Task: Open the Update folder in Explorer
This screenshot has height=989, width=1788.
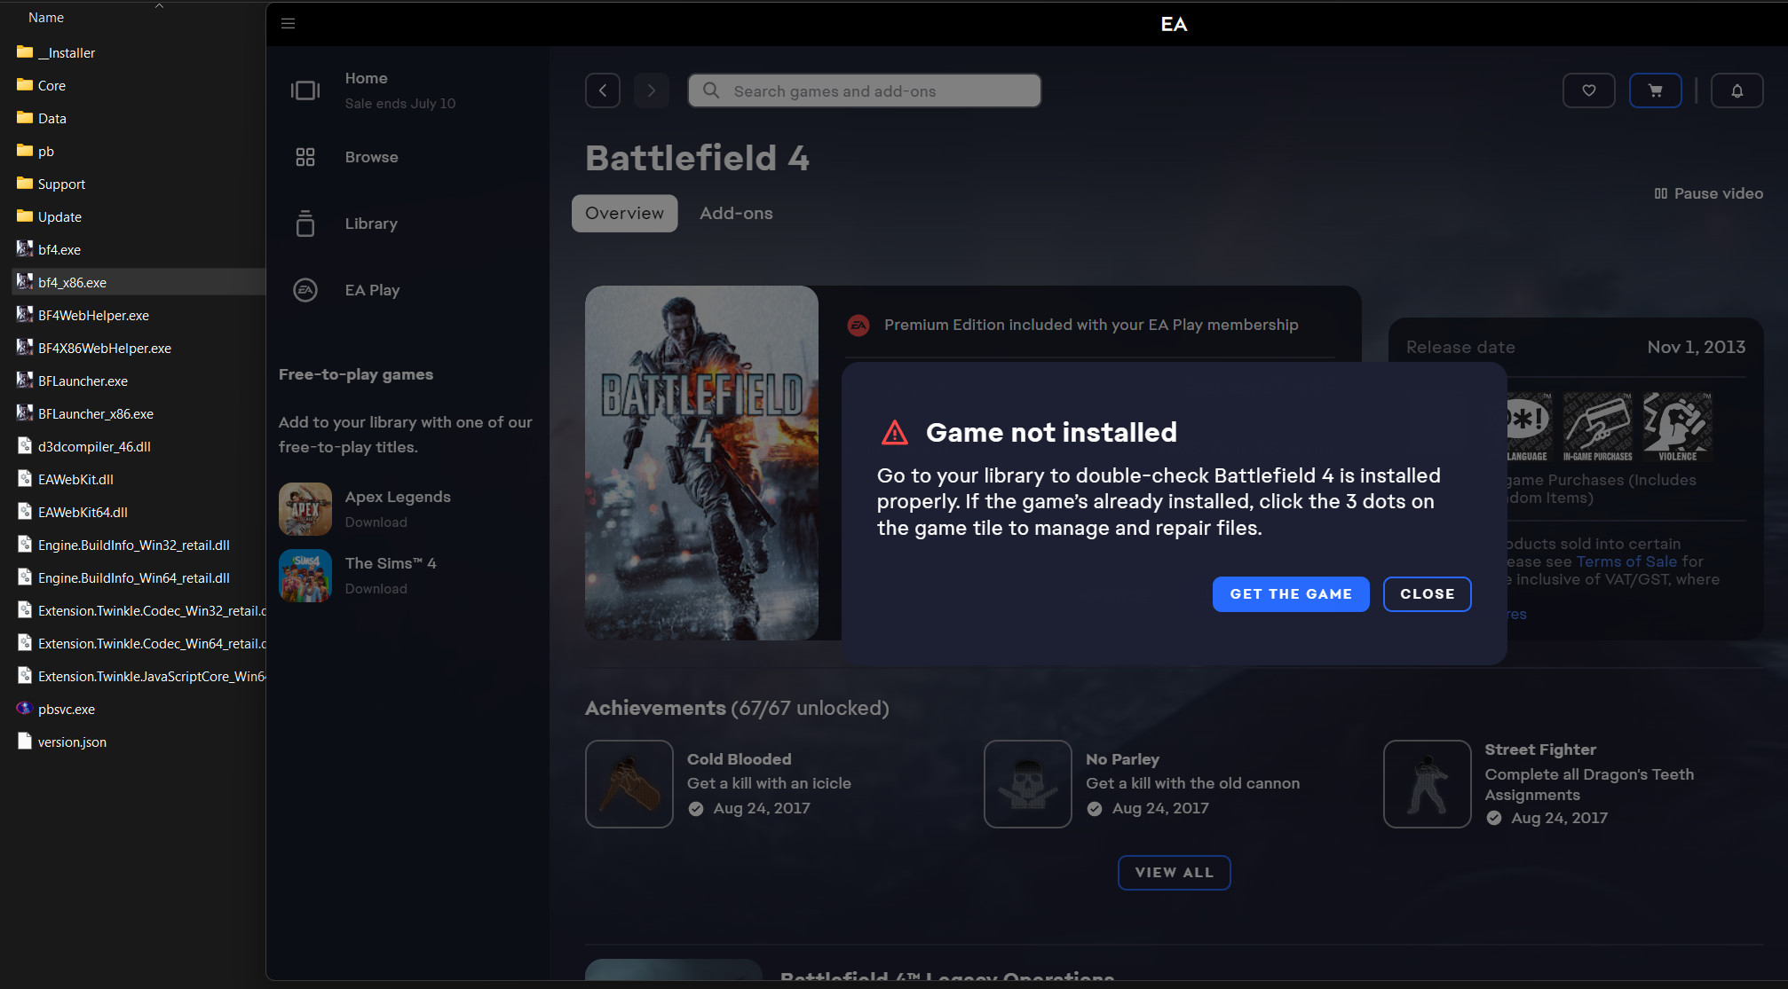Action: tap(59, 217)
